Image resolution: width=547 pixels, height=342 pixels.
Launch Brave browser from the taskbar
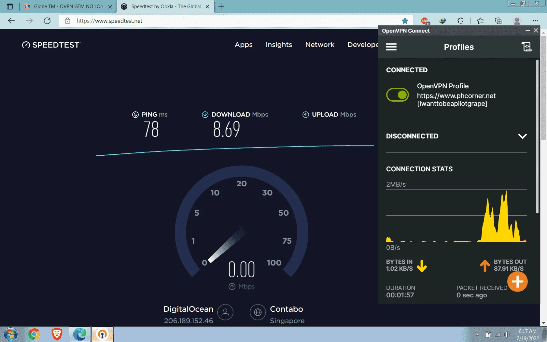point(57,335)
